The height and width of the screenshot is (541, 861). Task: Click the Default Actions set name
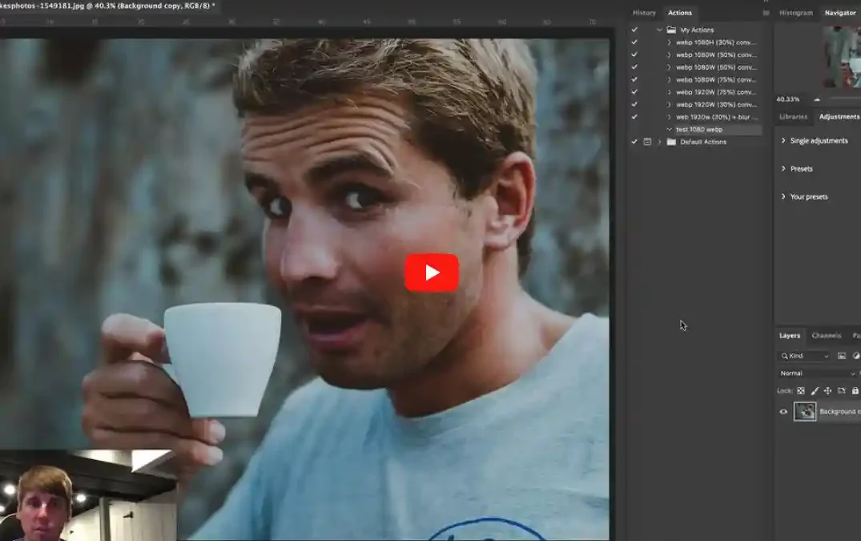[703, 142]
